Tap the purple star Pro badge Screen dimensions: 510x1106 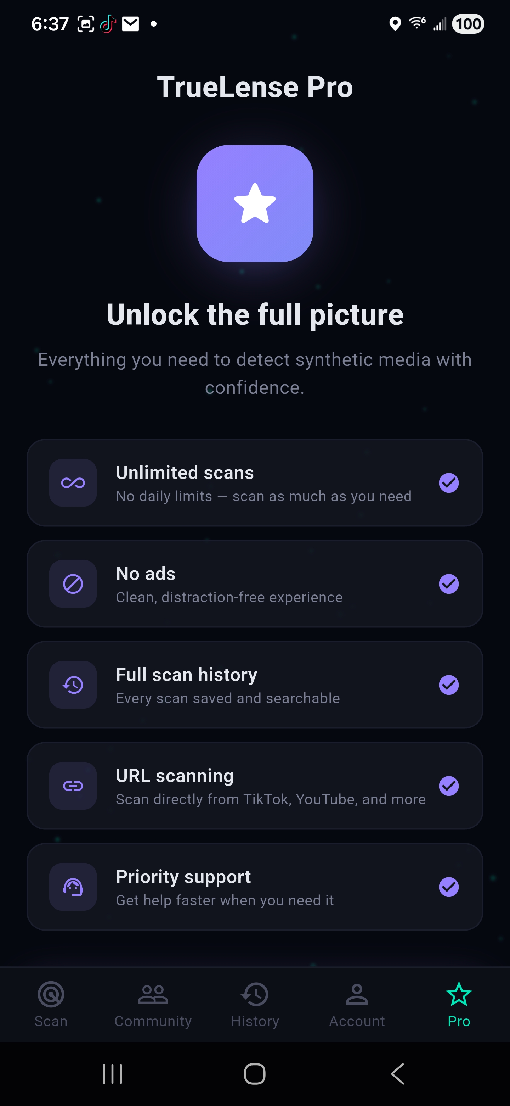click(255, 203)
